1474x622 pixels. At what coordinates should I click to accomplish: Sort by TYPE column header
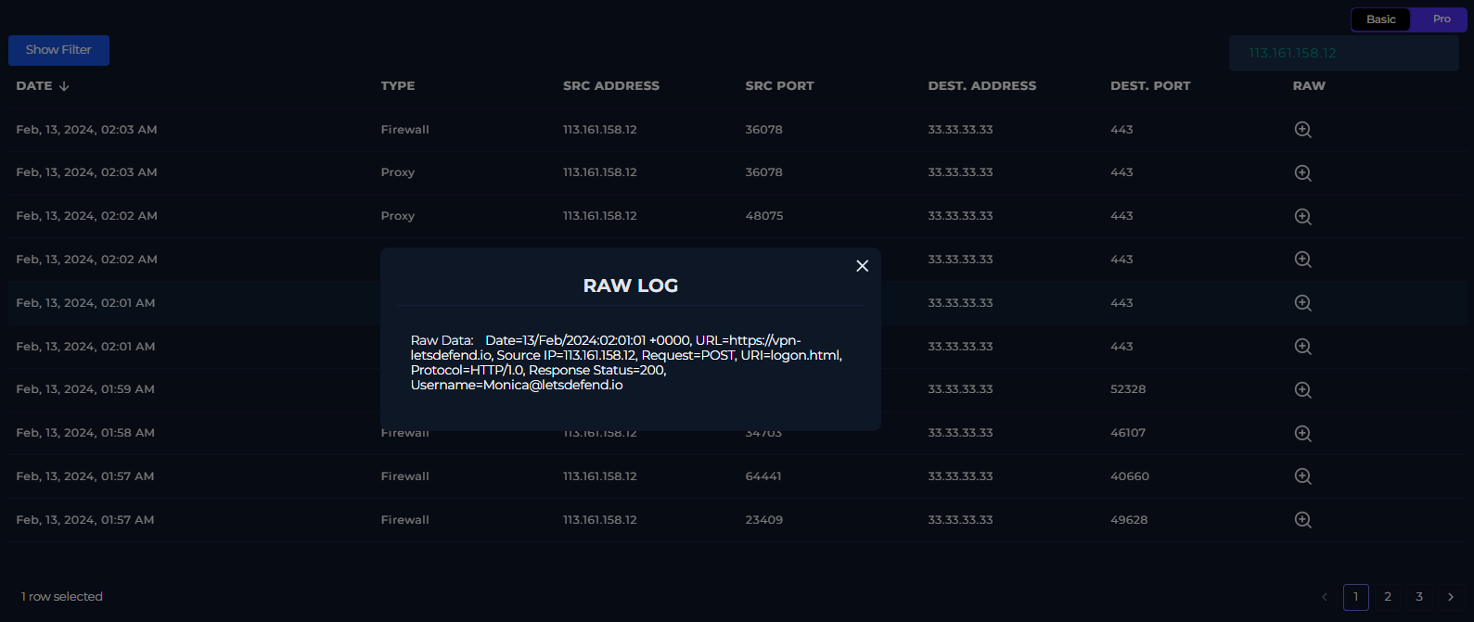pos(398,86)
